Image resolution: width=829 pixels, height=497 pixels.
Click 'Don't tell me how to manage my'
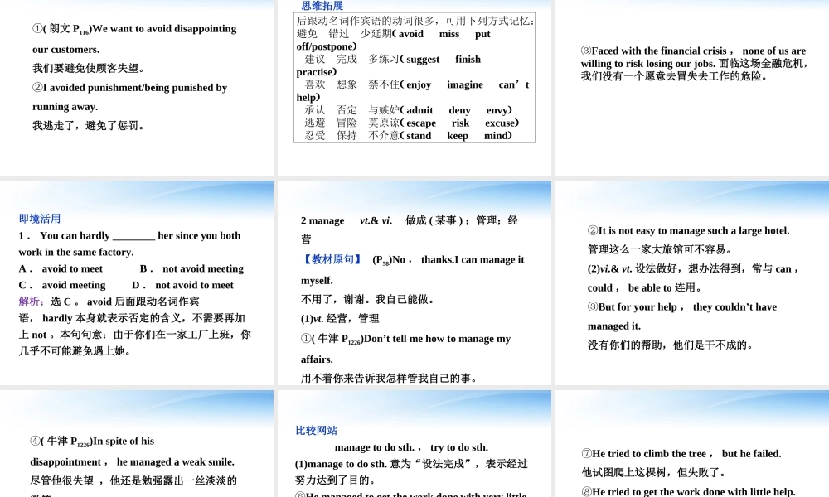(438, 339)
